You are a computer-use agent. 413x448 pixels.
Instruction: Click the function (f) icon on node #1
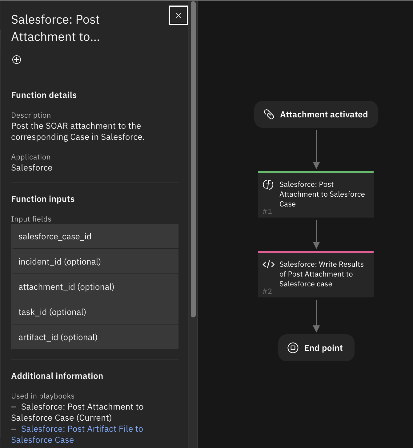[x=268, y=185]
